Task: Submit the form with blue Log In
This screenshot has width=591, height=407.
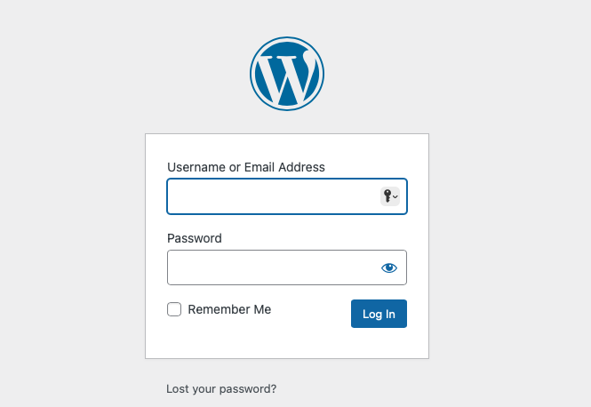Action: [x=379, y=314]
